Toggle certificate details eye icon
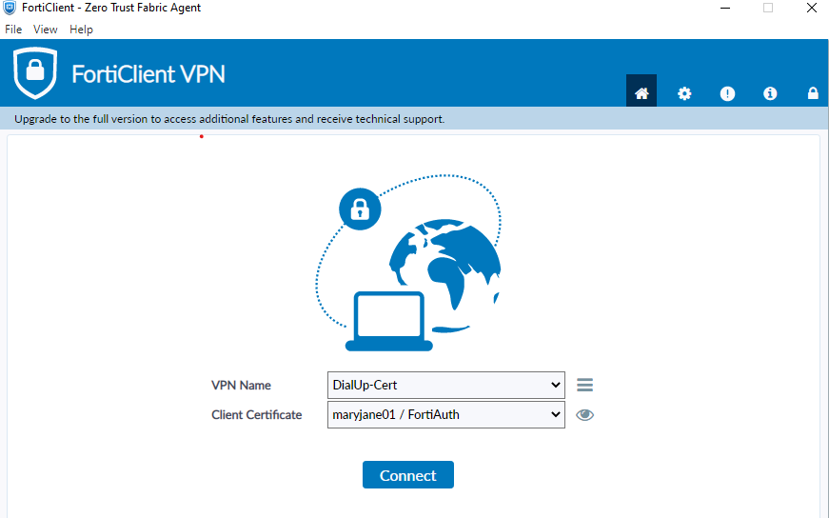Screen dimensions: 829x518 [585, 415]
